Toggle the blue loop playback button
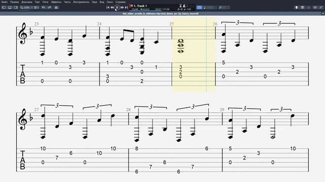325x182 pixels. tap(199, 8)
